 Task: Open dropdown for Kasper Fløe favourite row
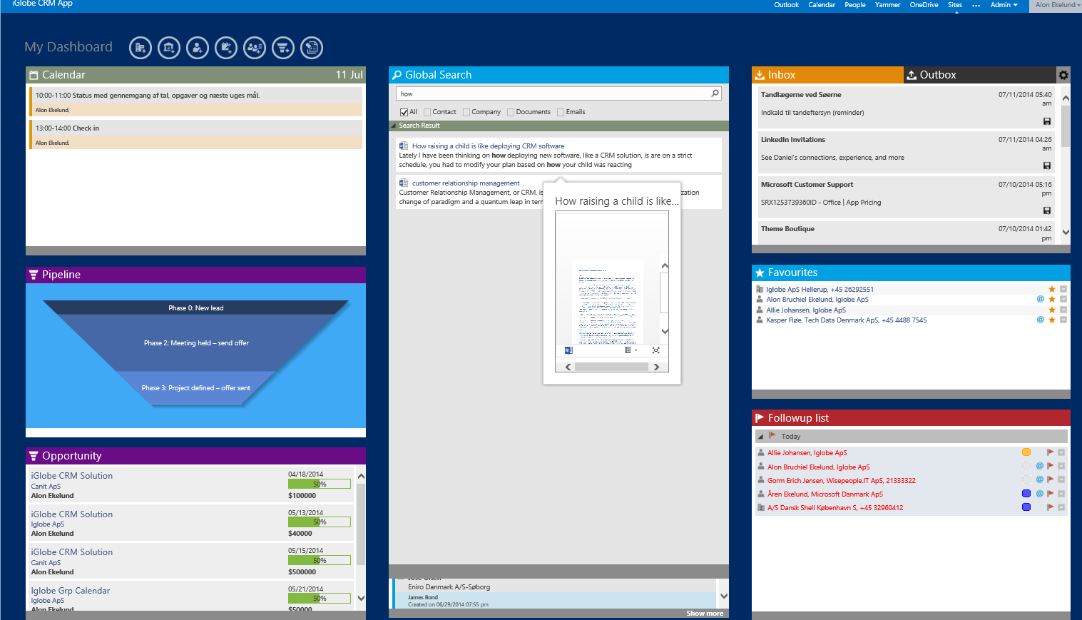pyautogui.click(x=1063, y=320)
